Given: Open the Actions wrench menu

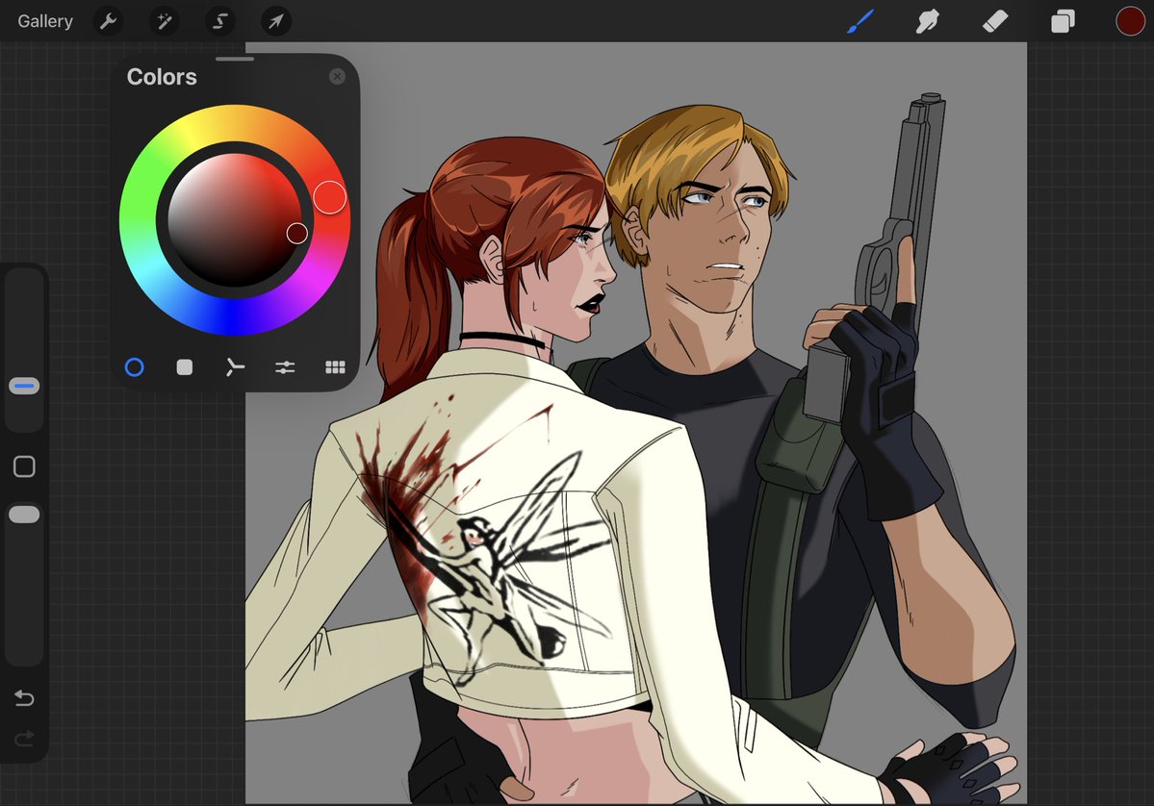Looking at the screenshot, I should pos(108,21).
